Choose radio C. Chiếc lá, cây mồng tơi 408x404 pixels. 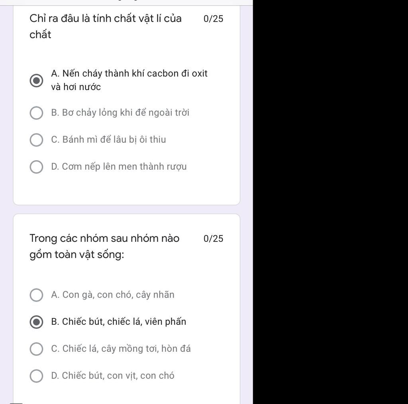tap(36, 349)
